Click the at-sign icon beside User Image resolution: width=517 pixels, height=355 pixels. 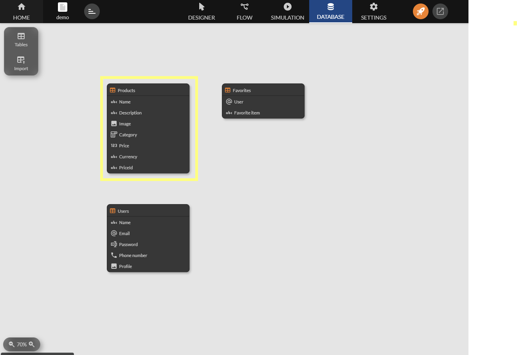(229, 102)
